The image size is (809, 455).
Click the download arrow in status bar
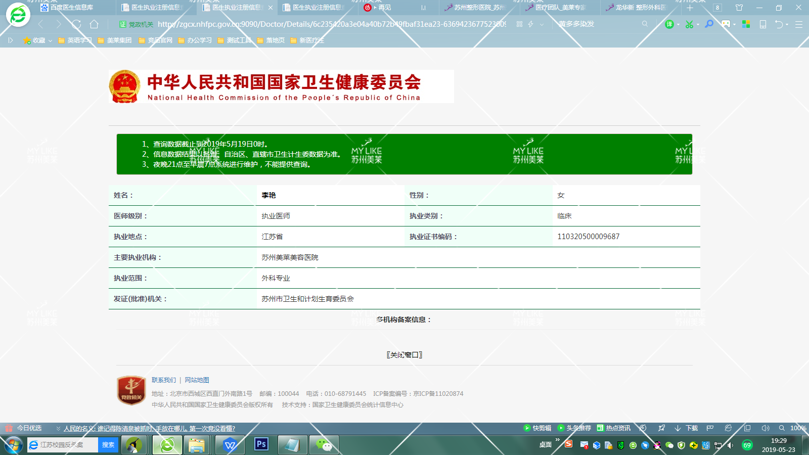point(678,428)
